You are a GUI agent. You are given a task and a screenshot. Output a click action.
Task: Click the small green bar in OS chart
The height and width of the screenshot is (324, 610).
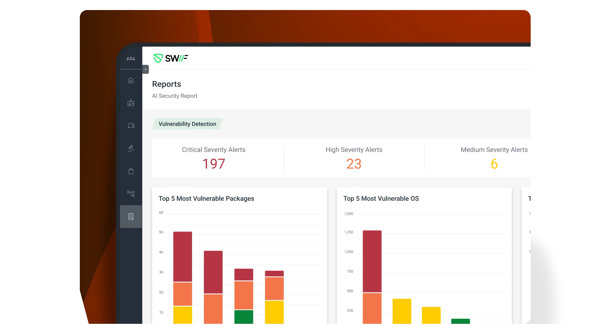pos(460,321)
